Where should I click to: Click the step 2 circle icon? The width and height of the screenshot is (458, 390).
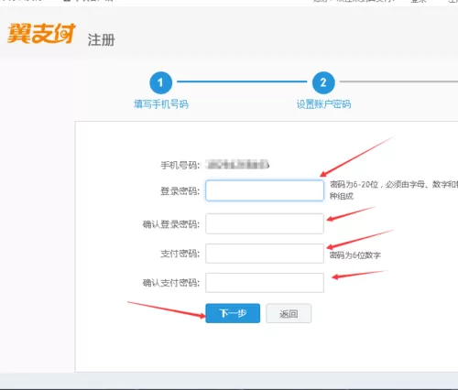(x=323, y=82)
